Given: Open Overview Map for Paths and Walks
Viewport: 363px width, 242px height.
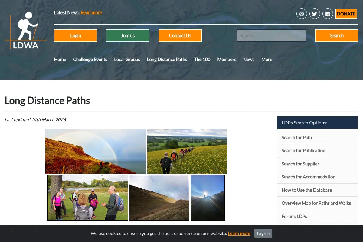Looking at the screenshot, I should tap(318, 203).
